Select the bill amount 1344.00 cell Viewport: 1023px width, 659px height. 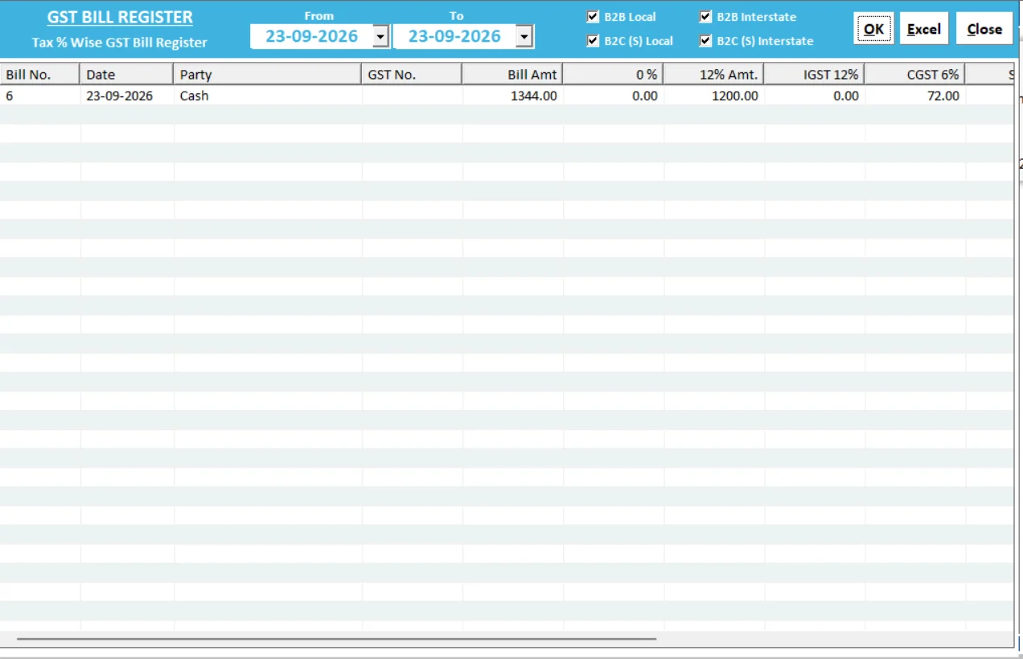click(513, 96)
